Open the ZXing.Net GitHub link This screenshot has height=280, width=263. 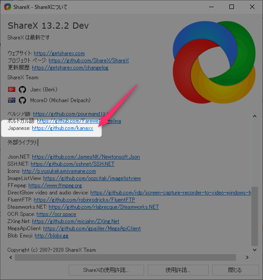[x=75, y=221]
